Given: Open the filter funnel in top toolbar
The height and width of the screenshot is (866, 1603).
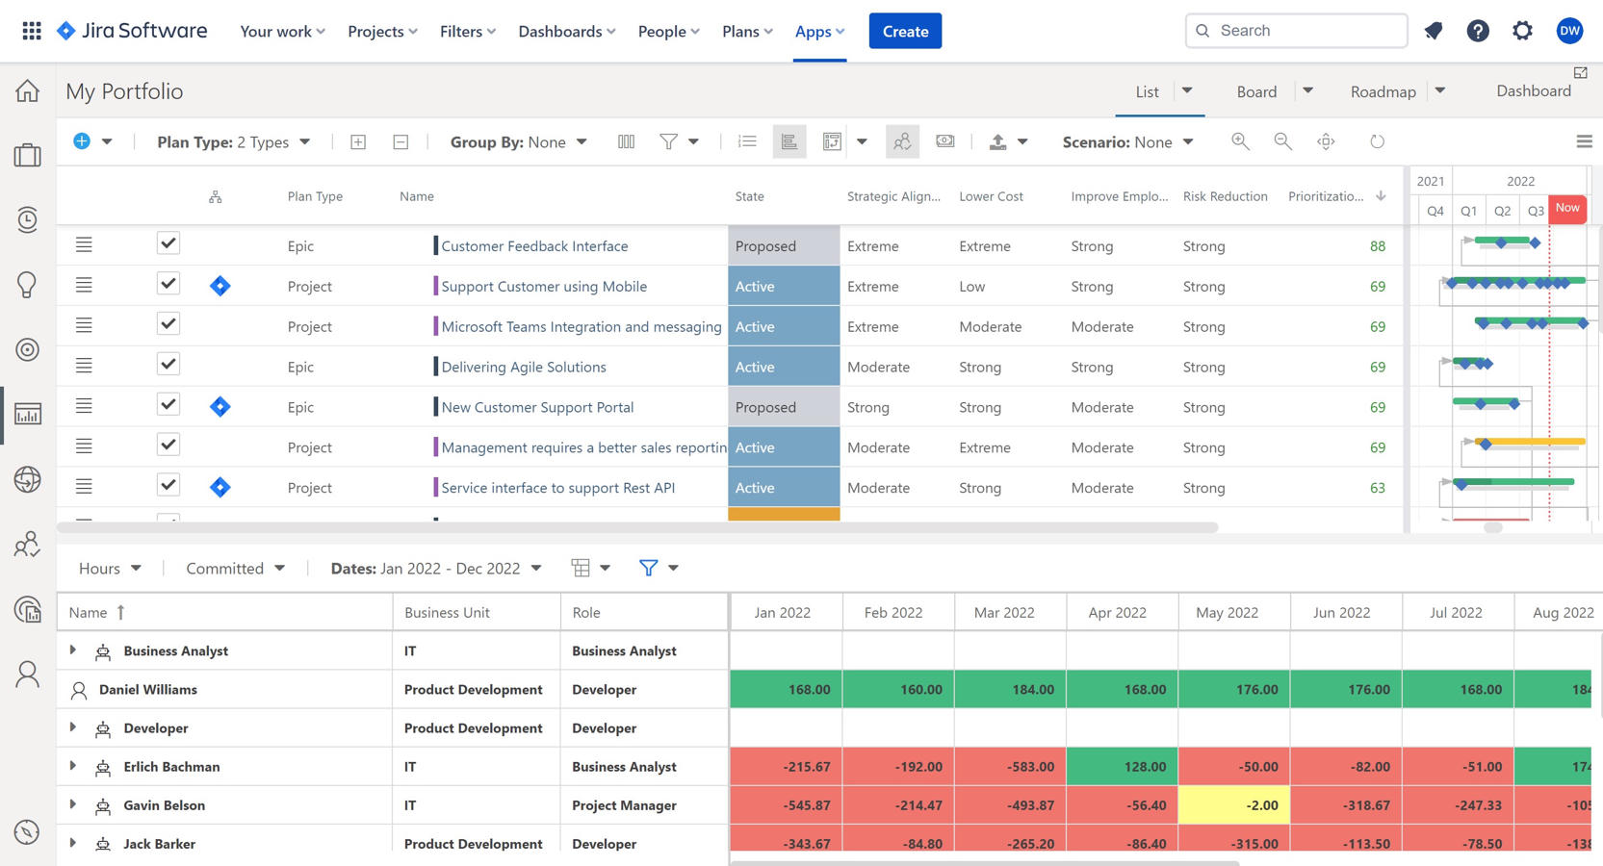Looking at the screenshot, I should pos(668,141).
